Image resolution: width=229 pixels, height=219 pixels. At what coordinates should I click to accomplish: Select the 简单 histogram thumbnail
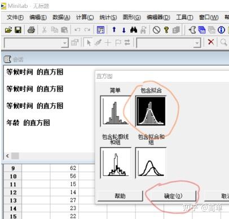(116, 111)
